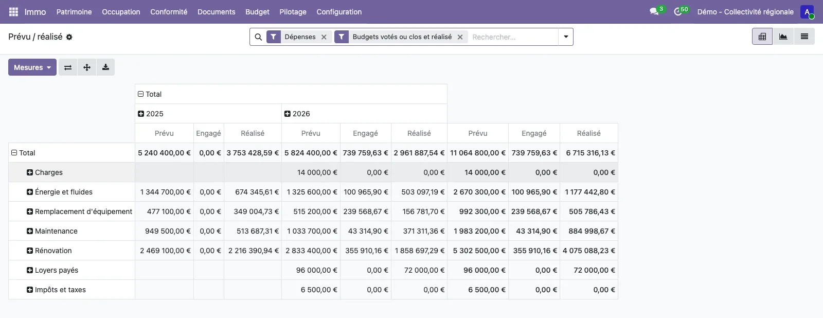823x318 pixels.
Task: Open the activities clock icon
Action: point(678,11)
